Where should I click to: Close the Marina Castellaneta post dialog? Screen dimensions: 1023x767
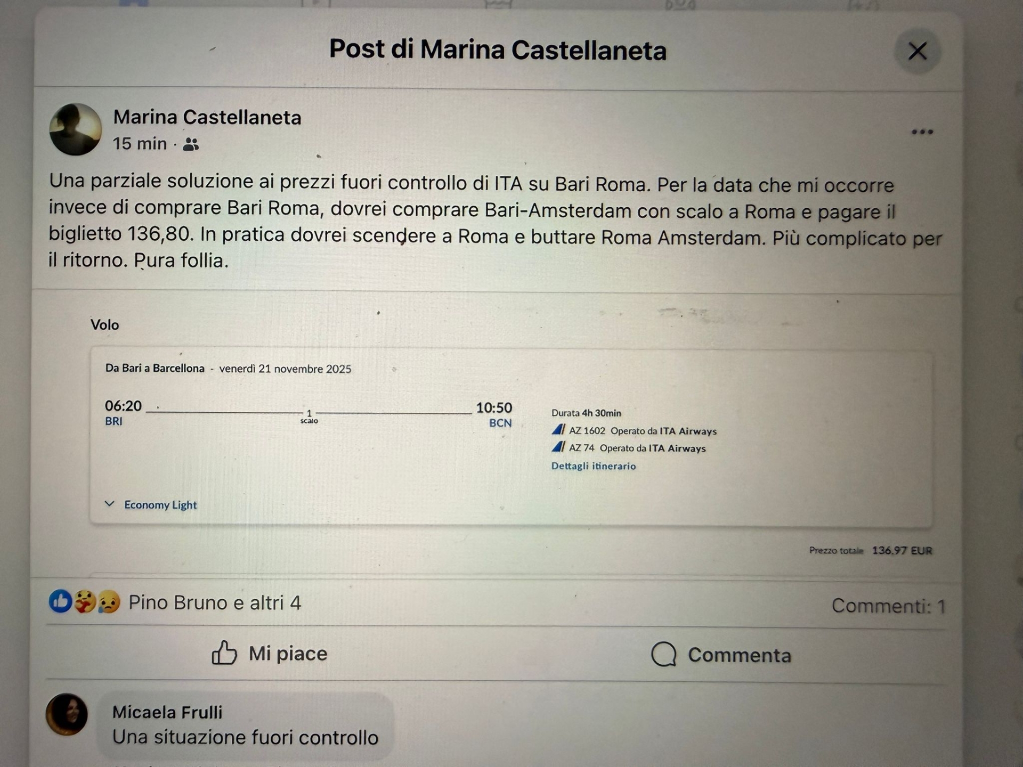coord(917,52)
